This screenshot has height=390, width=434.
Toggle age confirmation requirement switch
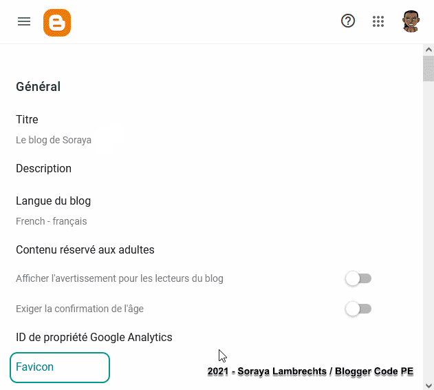[x=358, y=309]
